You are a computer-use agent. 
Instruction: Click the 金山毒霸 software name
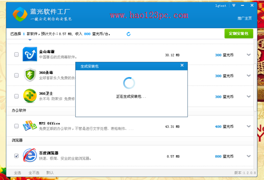pyautogui.click(x=47, y=52)
